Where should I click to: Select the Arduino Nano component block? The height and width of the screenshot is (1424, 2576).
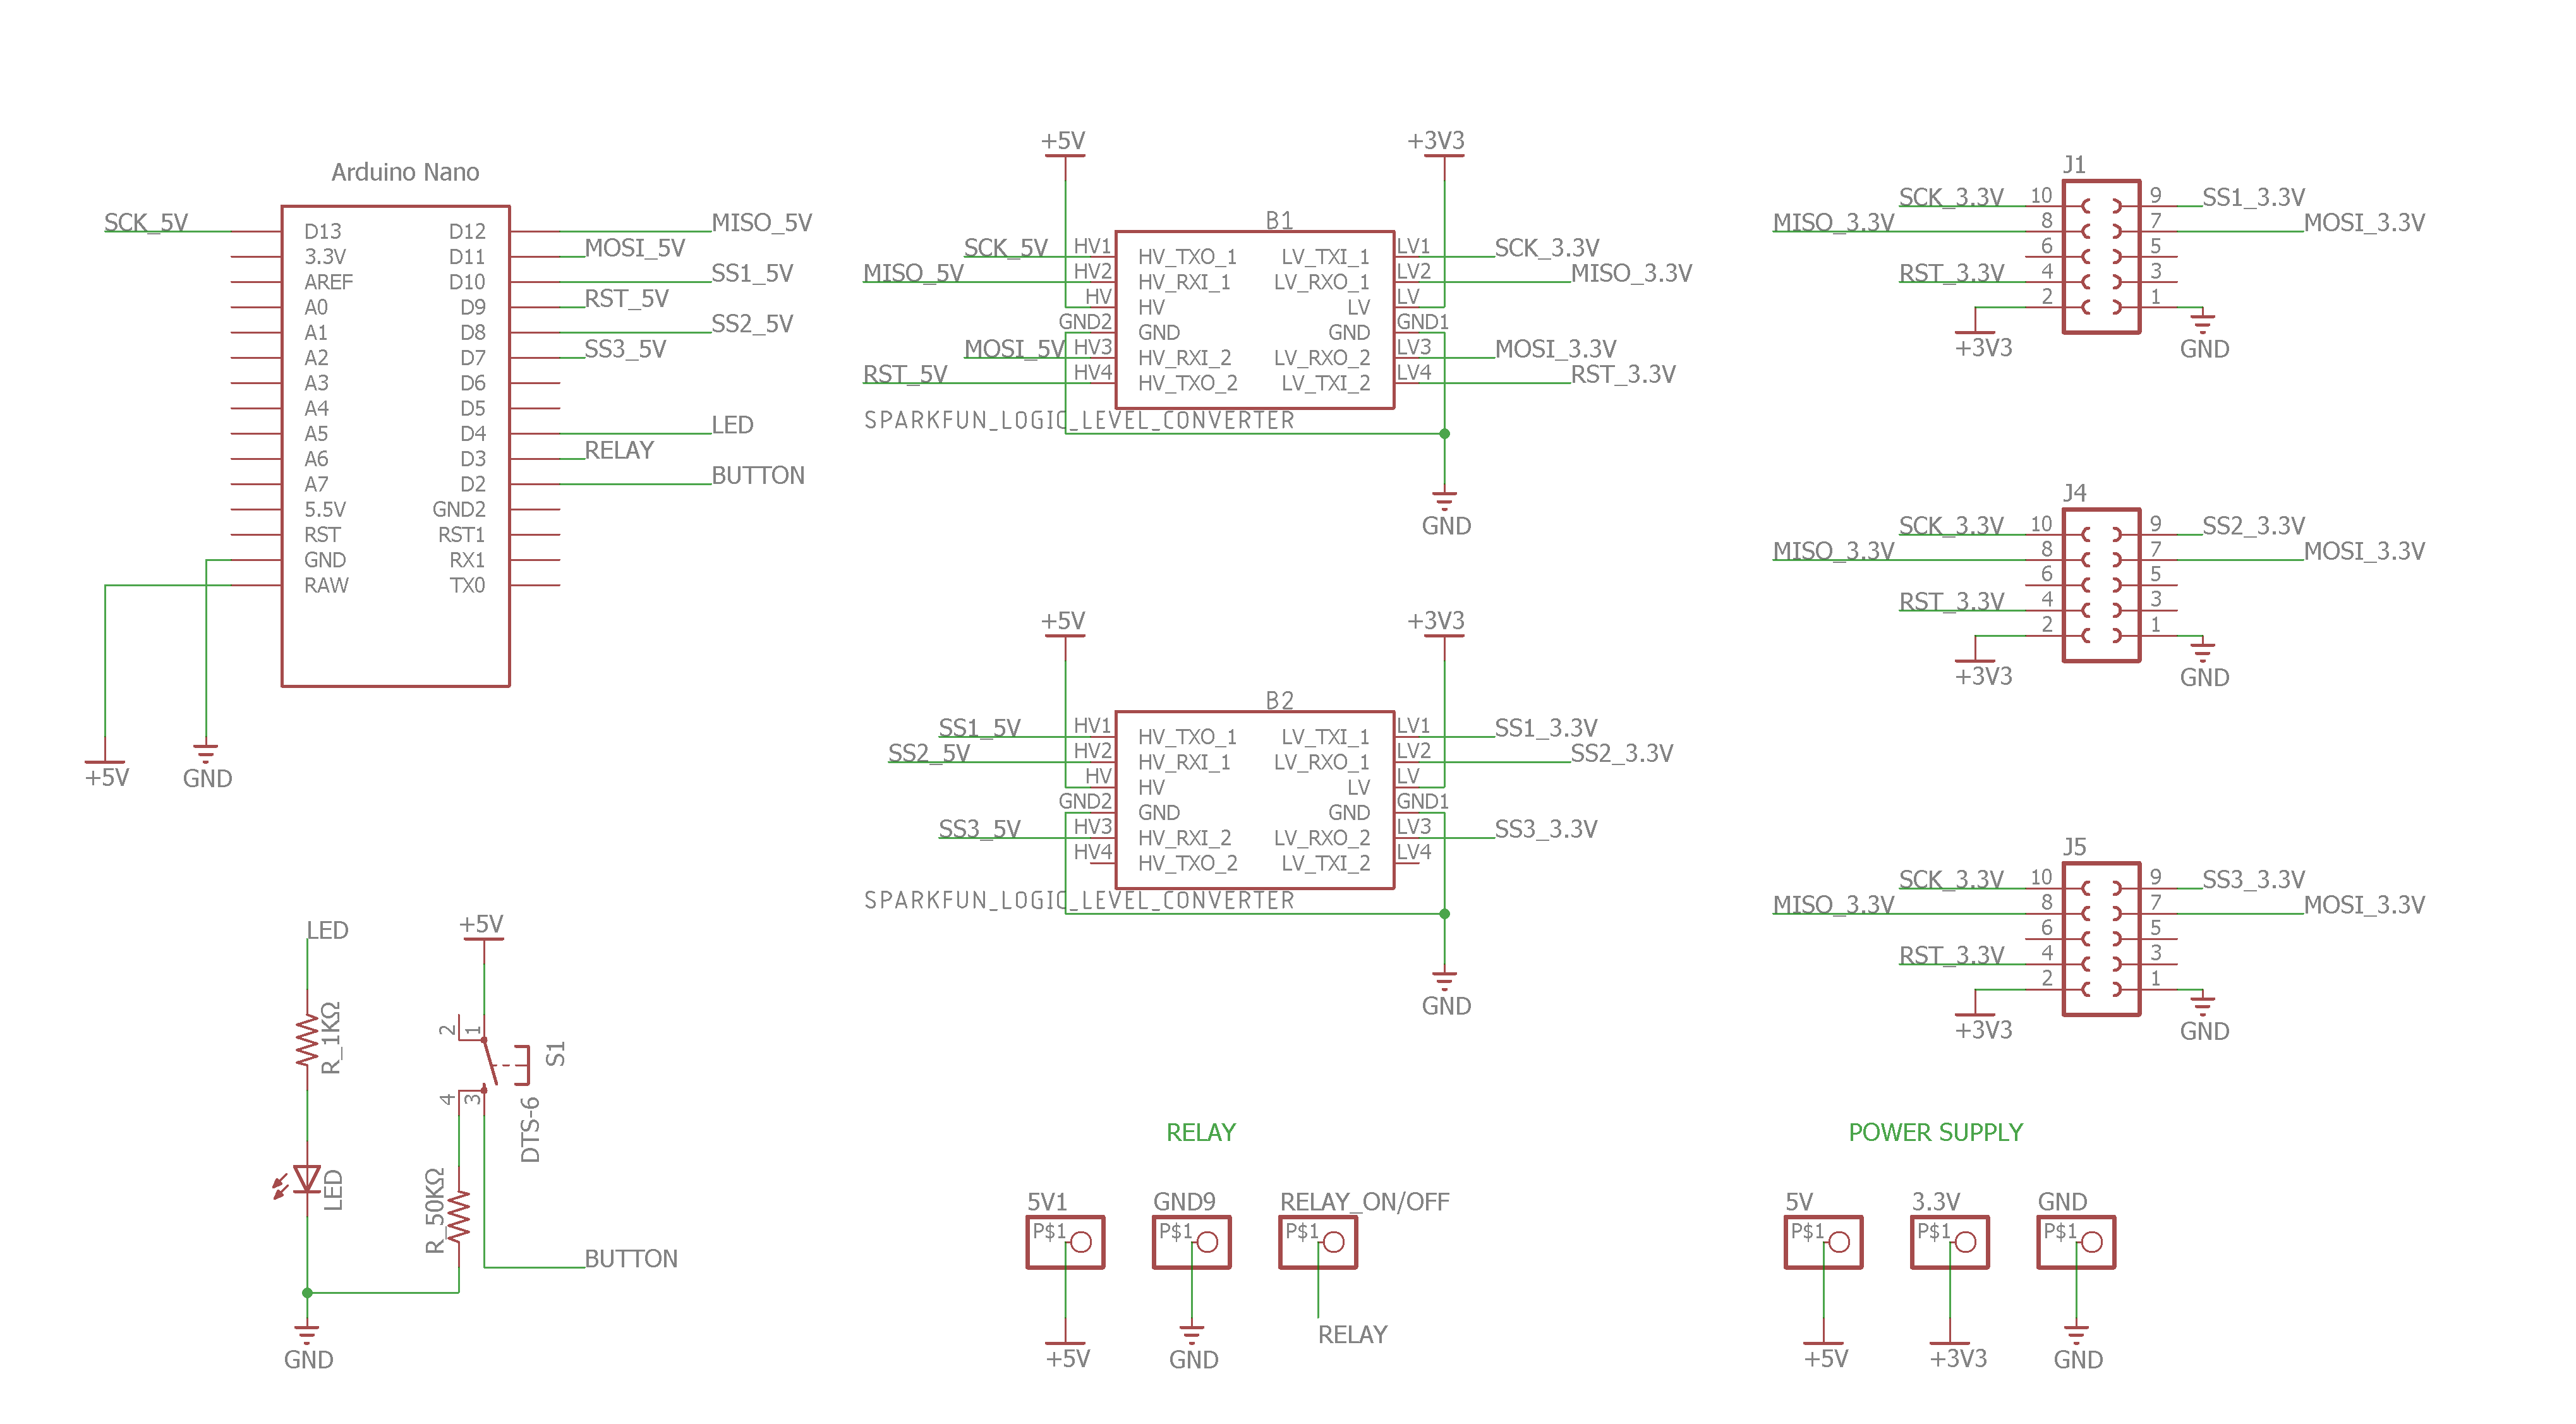tap(396, 446)
